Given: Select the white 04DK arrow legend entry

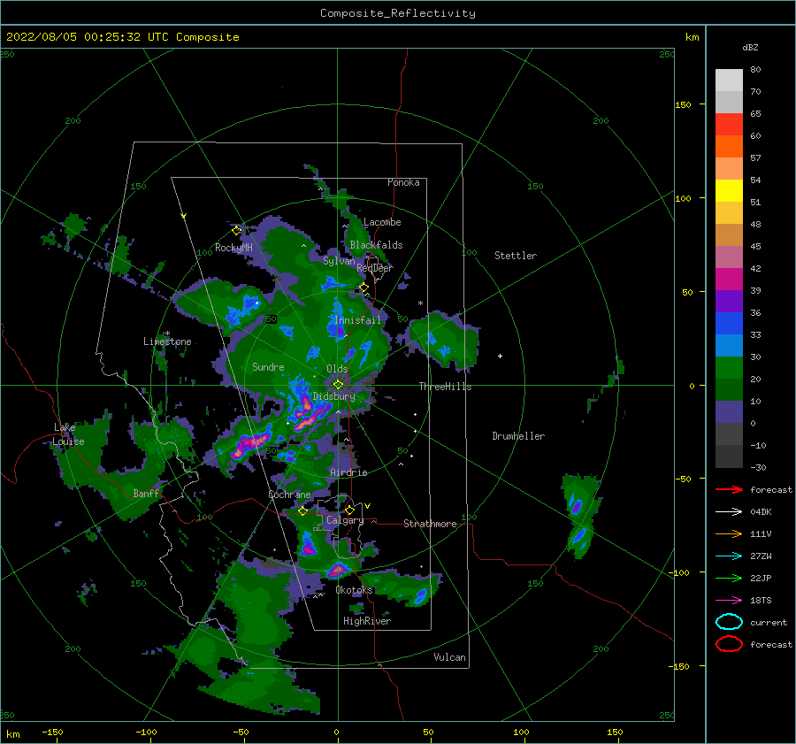Looking at the screenshot, I should [x=729, y=511].
